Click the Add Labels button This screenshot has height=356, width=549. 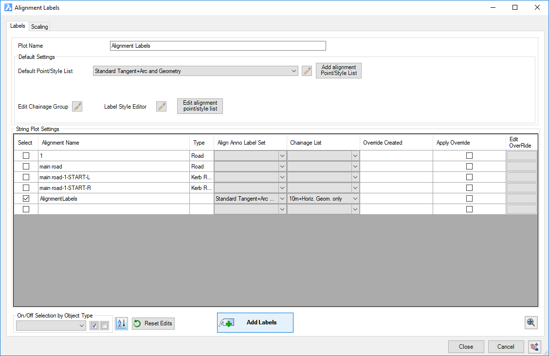pyautogui.click(x=255, y=322)
